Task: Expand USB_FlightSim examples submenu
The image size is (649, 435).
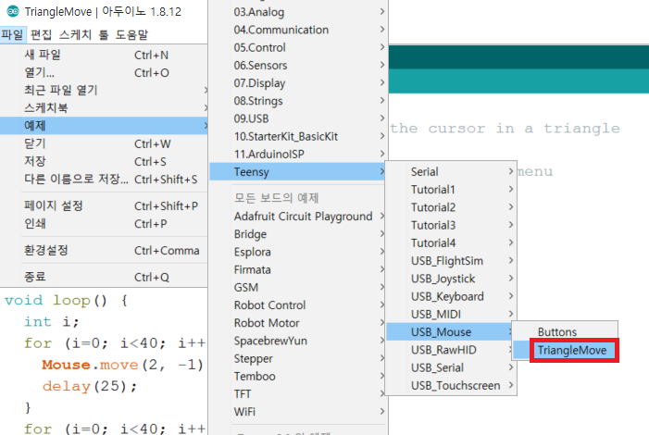Action: (451, 261)
